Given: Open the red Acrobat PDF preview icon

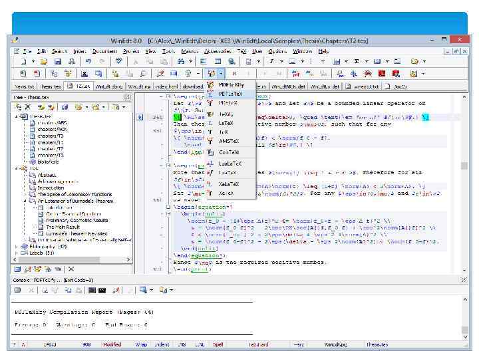Looking at the screenshot, I should click(382, 74).
